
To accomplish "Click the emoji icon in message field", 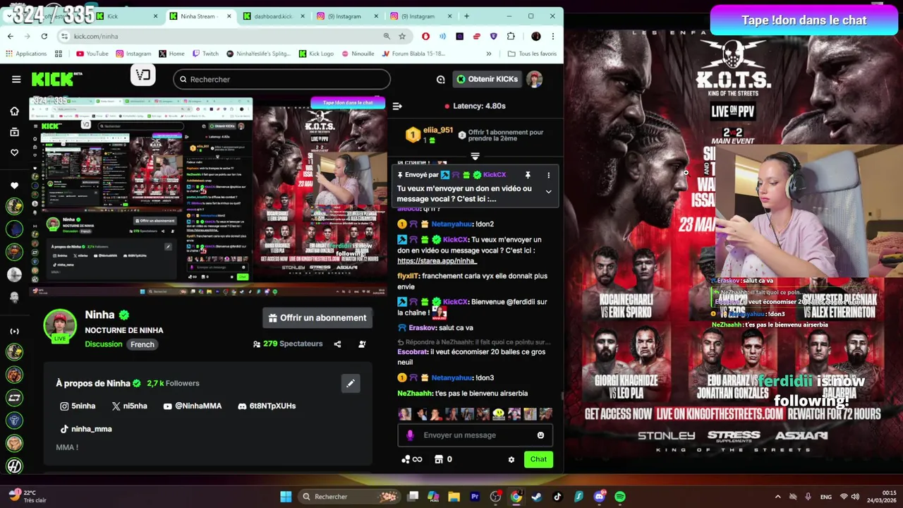I will pos(540,435).
